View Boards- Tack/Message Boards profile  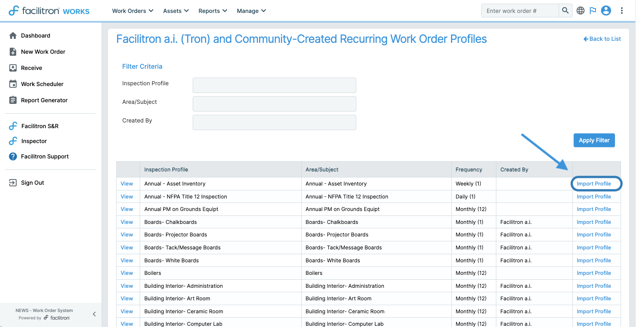(127, 247)
